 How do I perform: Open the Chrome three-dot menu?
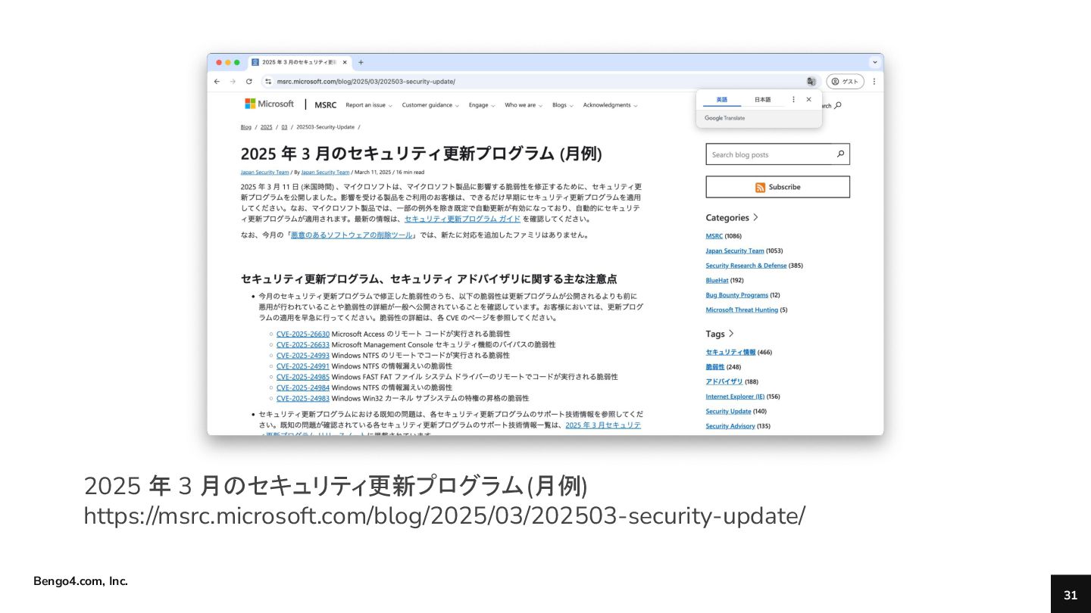(874, 82)
